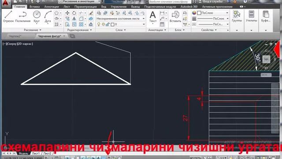This screenshot has width=282, height=159.
Task: Open the Layer Properties manager icon
Action: click(99, 13)
